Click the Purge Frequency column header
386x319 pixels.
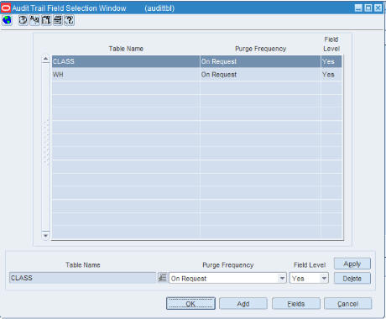coord(261,49)
